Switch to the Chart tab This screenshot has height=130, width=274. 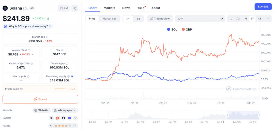[x=93, y=8]
